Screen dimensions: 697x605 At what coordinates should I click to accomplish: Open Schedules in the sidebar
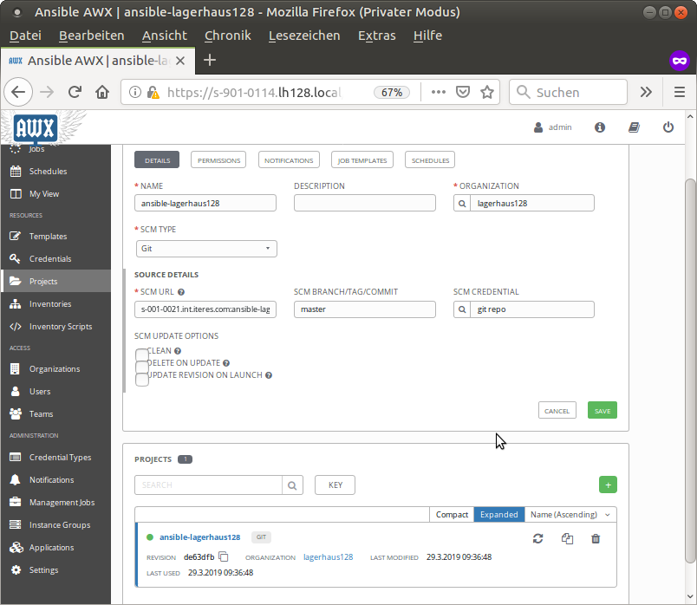(x=48, y=171)
